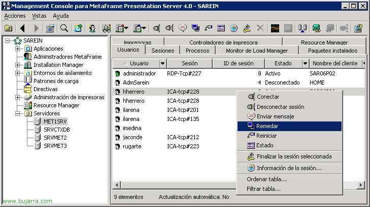Click the Patrones de carga tree icon
370x207 pixels.
point(28,81)
